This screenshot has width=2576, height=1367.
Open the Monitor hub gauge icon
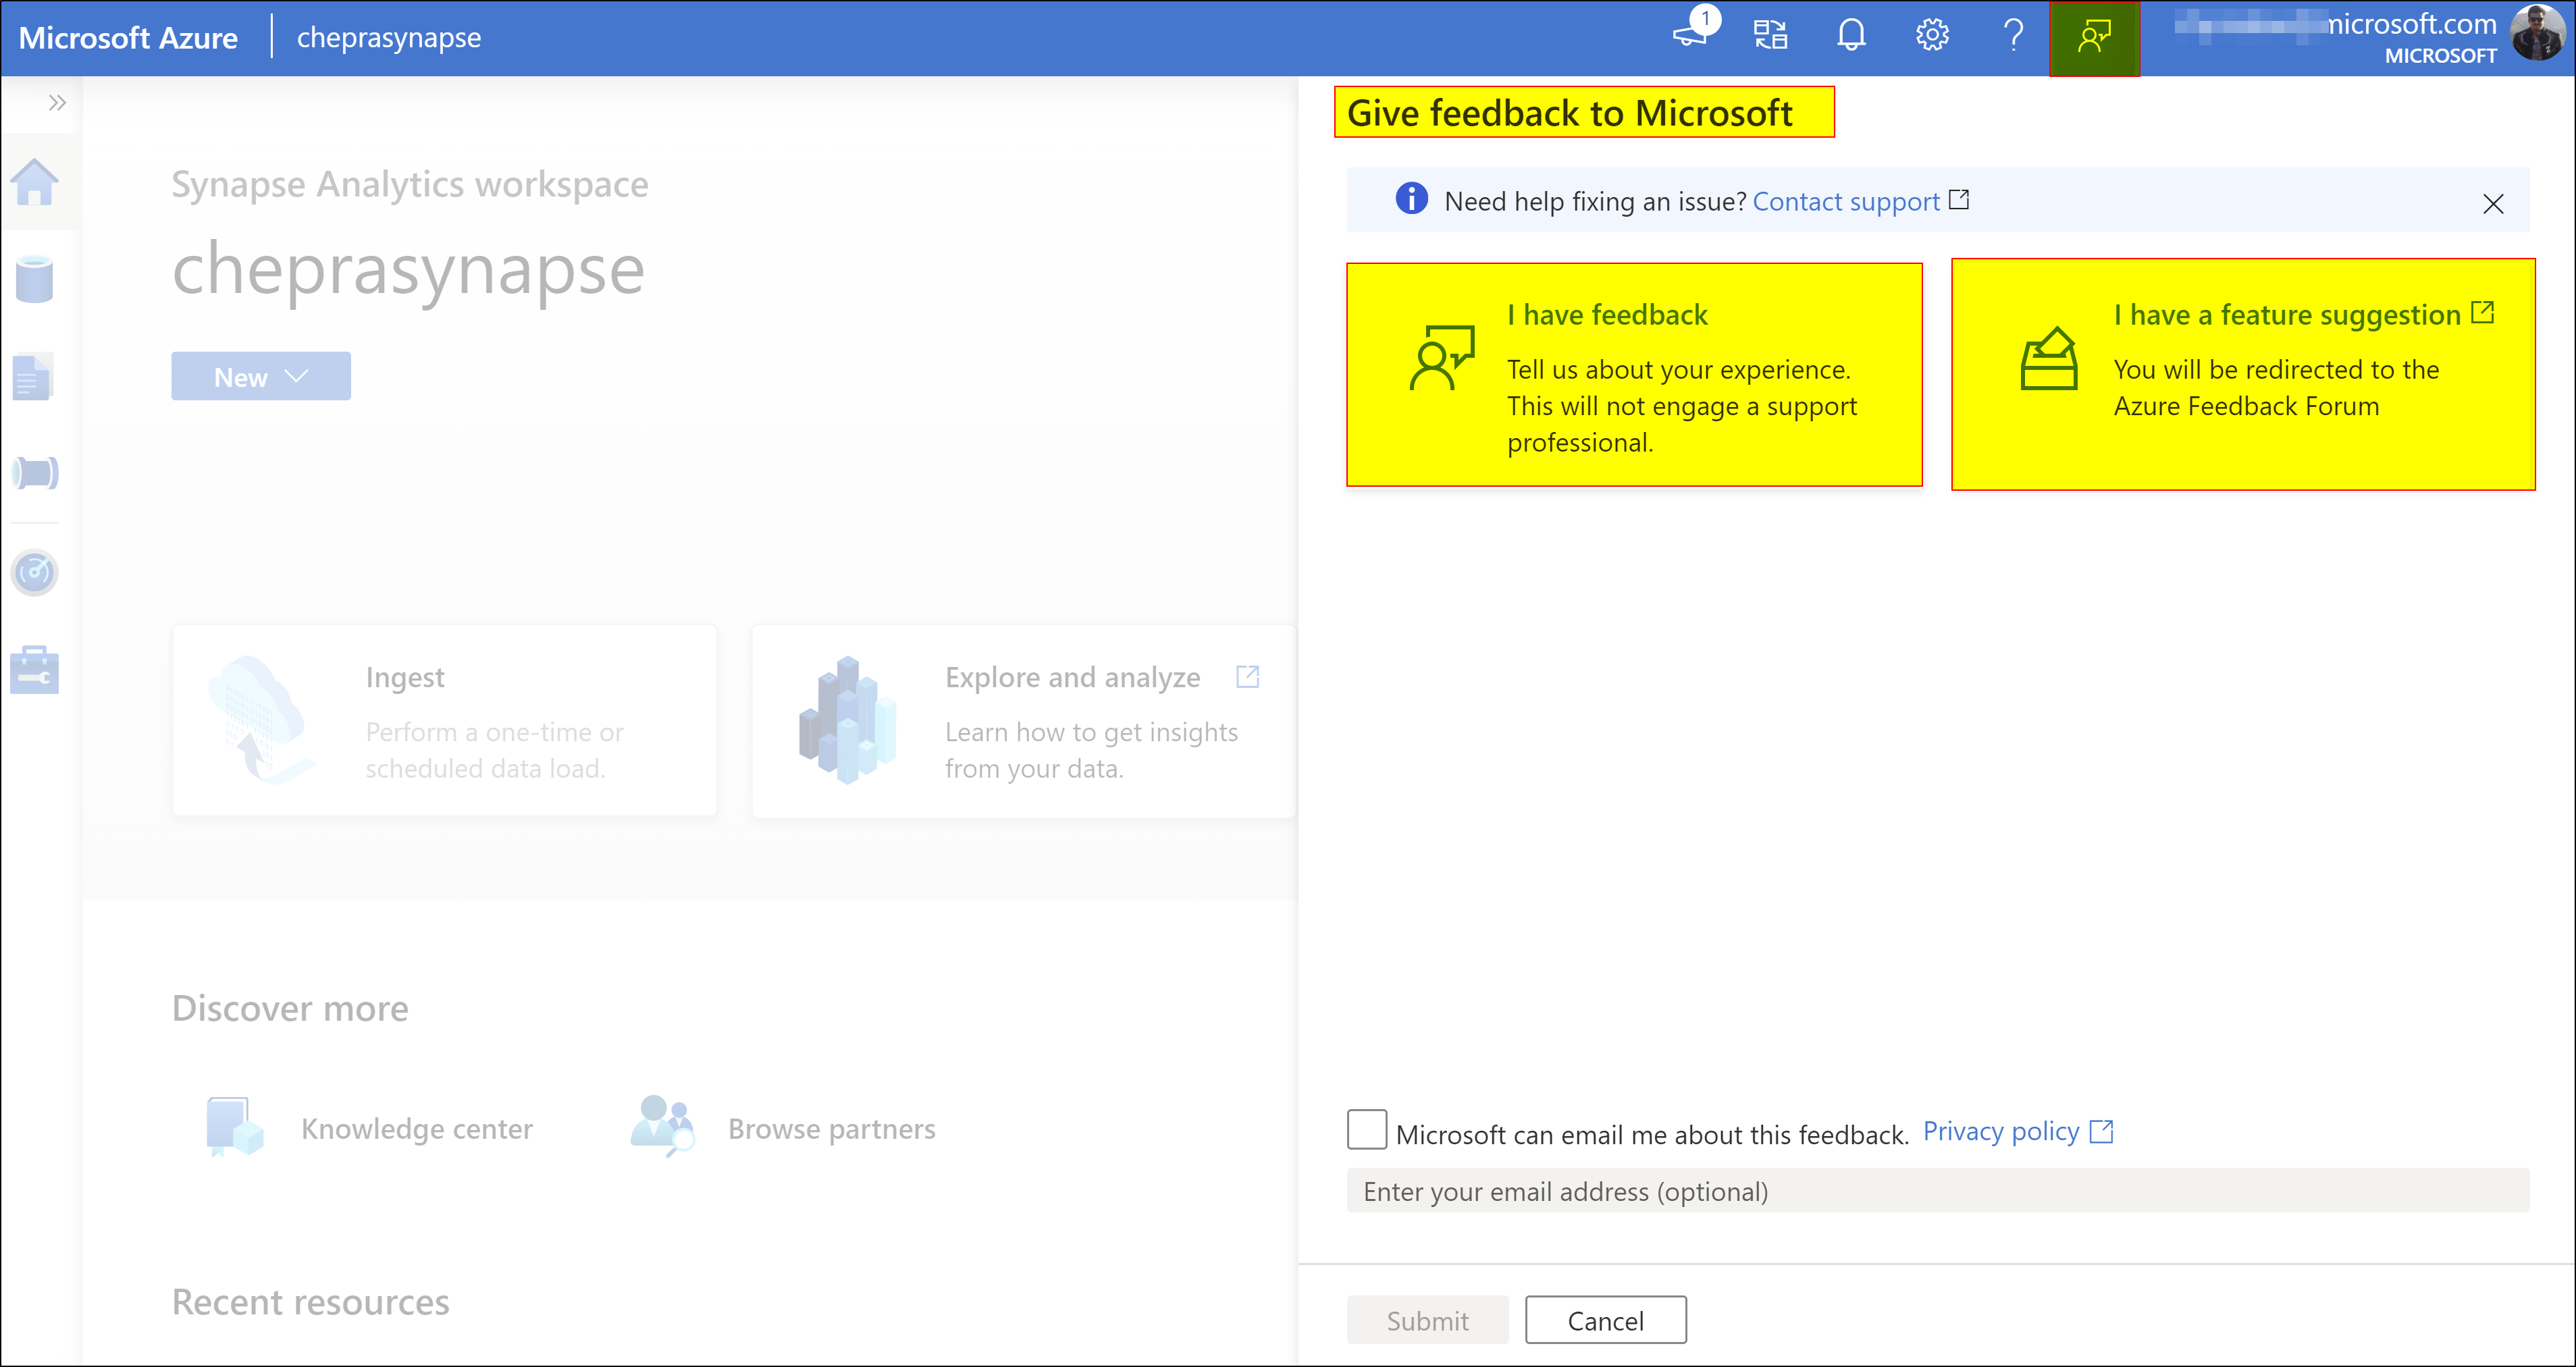[35, 572]
